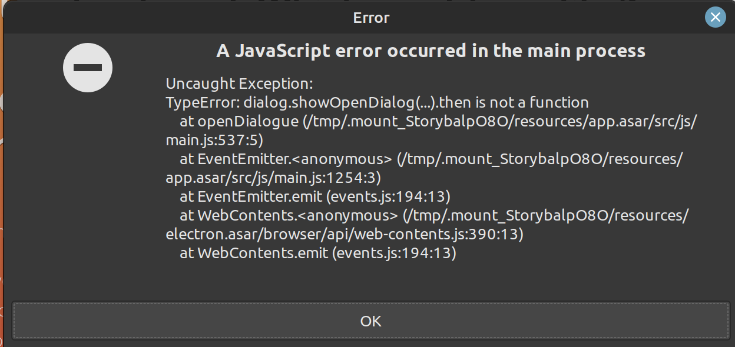The width and height of the screenshot is (735, 347).
Task: Click the JavaScript error heading text
Action: 429,51
